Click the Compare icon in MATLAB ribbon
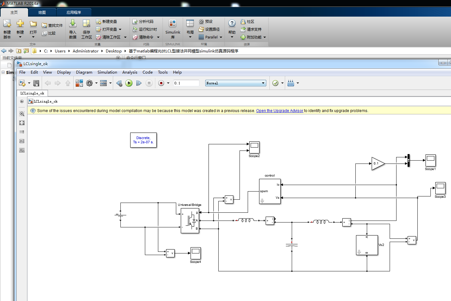Viewport: 451px width, 301px height. [x=49, y=33]
